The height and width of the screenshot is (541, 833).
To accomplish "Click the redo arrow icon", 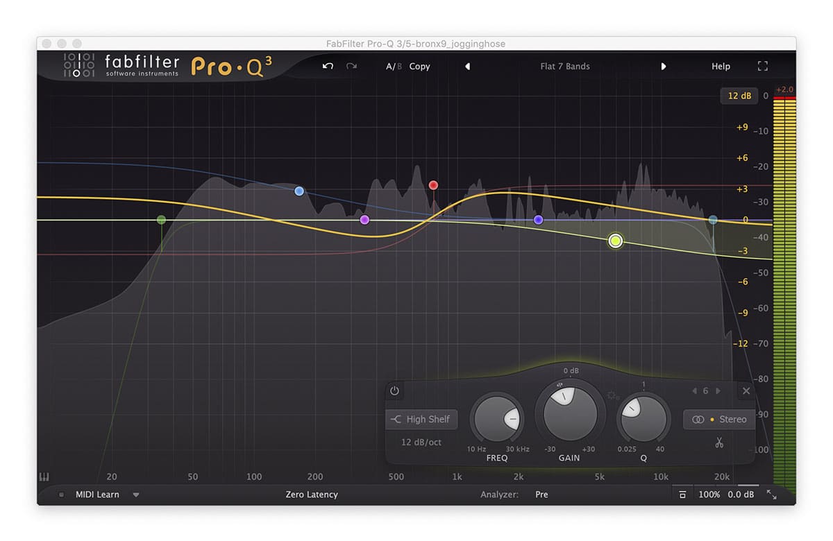I will 351,66.
